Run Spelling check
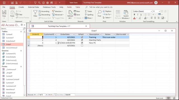The width and height of the screenshot is (179, 100). [x=89, y=15]
